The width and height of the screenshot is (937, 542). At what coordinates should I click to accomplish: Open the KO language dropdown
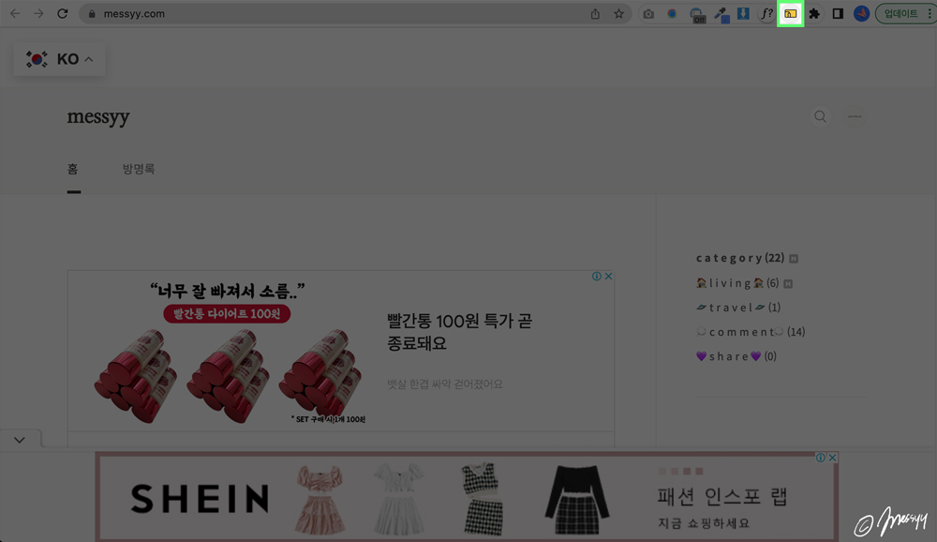click(x=59, y=59)
